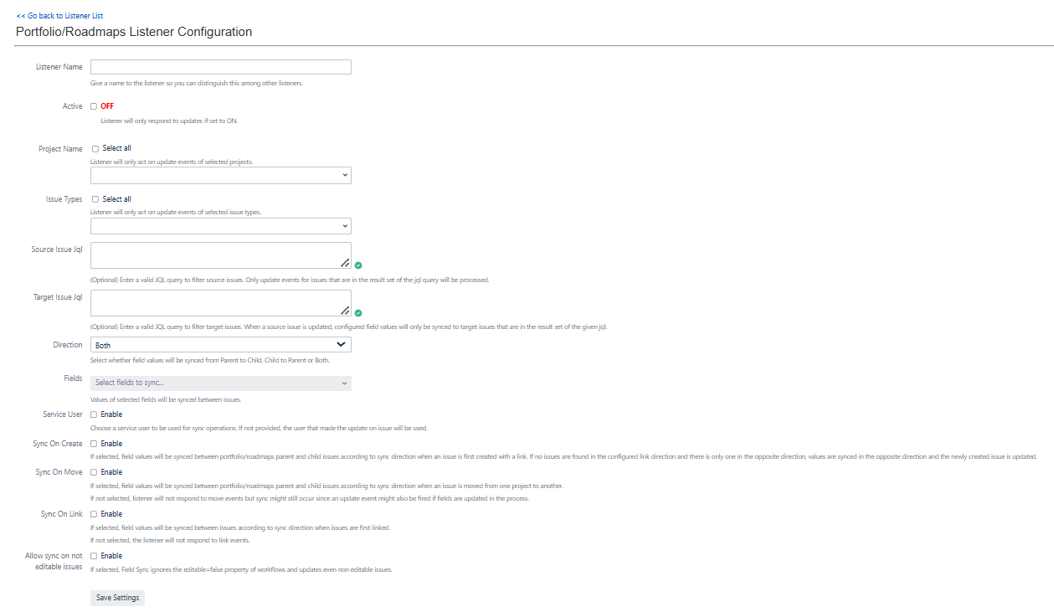Click resize handle of Target Issue Jql box
The image size is (1054, 612).
tap(345, 310)
